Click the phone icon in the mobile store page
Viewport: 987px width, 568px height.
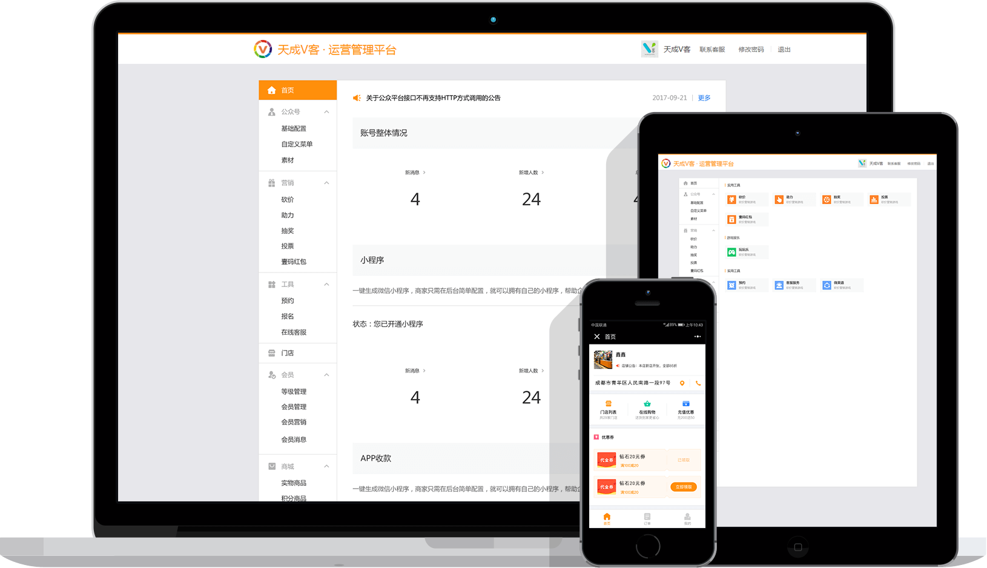tap(698, 383)
